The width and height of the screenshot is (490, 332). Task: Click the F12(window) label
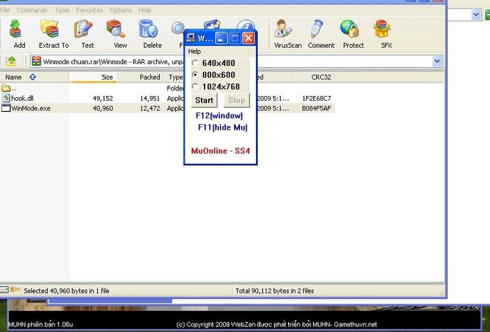click(x=219, y=116)
